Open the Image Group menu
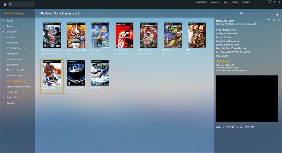 coord(202,2)
